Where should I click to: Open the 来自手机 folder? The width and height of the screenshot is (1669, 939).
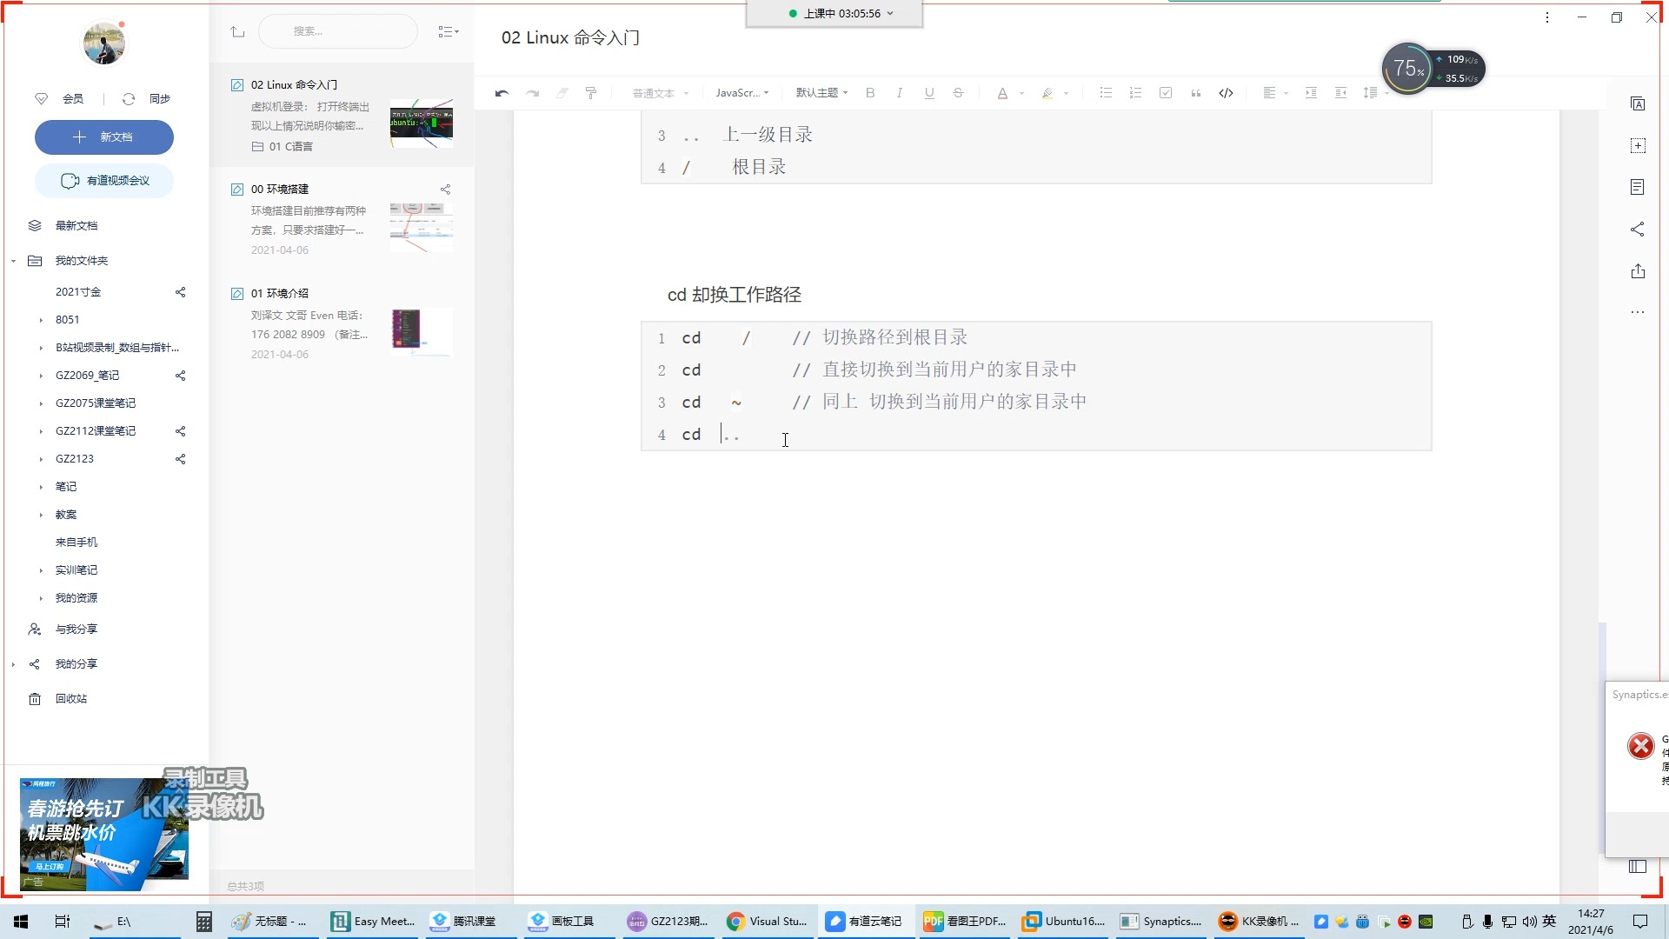pyautogui.click(x=76, y=543)
